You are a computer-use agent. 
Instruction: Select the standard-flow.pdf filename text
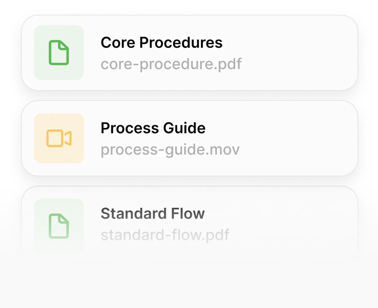(165, 234)
